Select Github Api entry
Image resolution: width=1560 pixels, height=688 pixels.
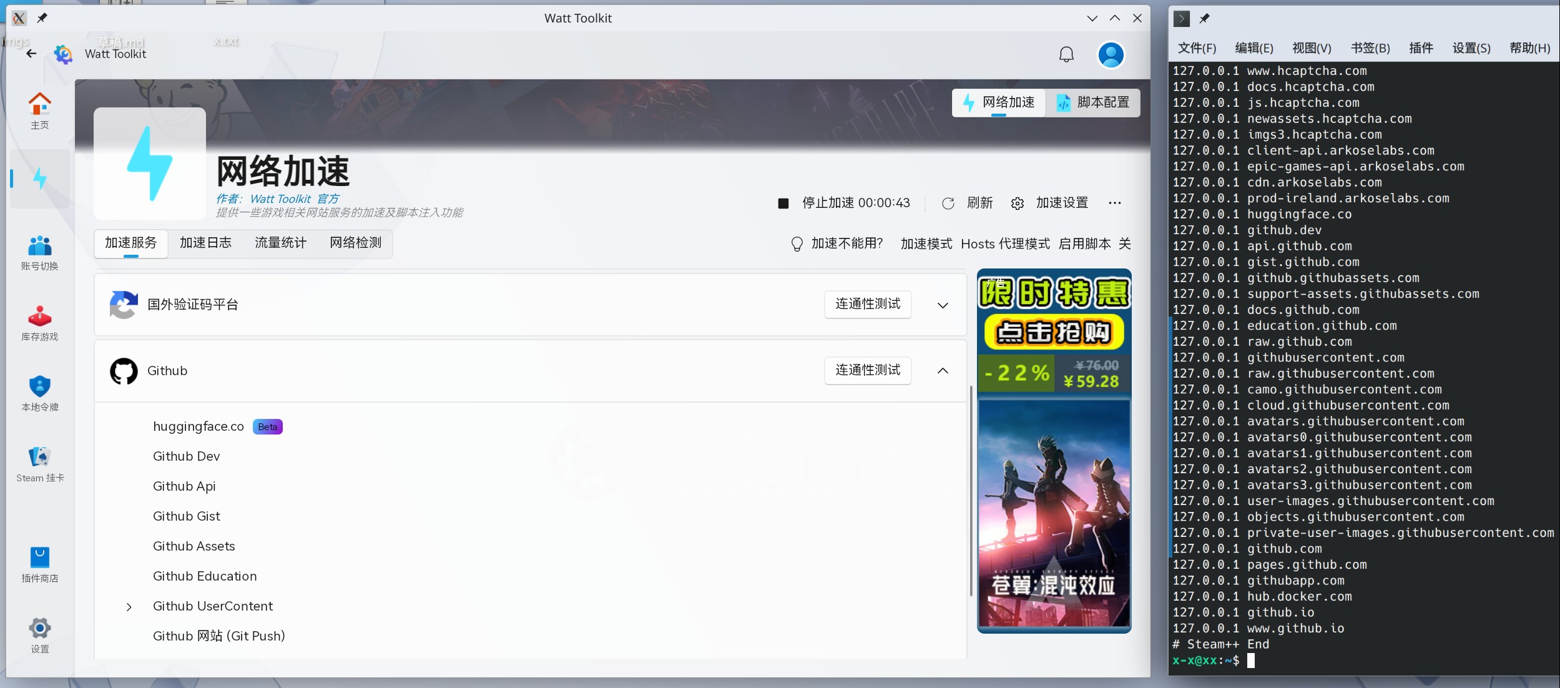tap(184, 486)
